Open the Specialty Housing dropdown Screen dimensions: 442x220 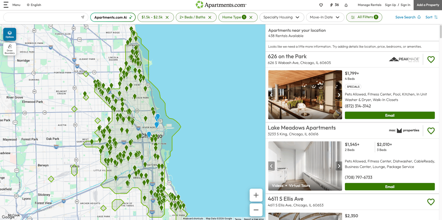point(282,17)
